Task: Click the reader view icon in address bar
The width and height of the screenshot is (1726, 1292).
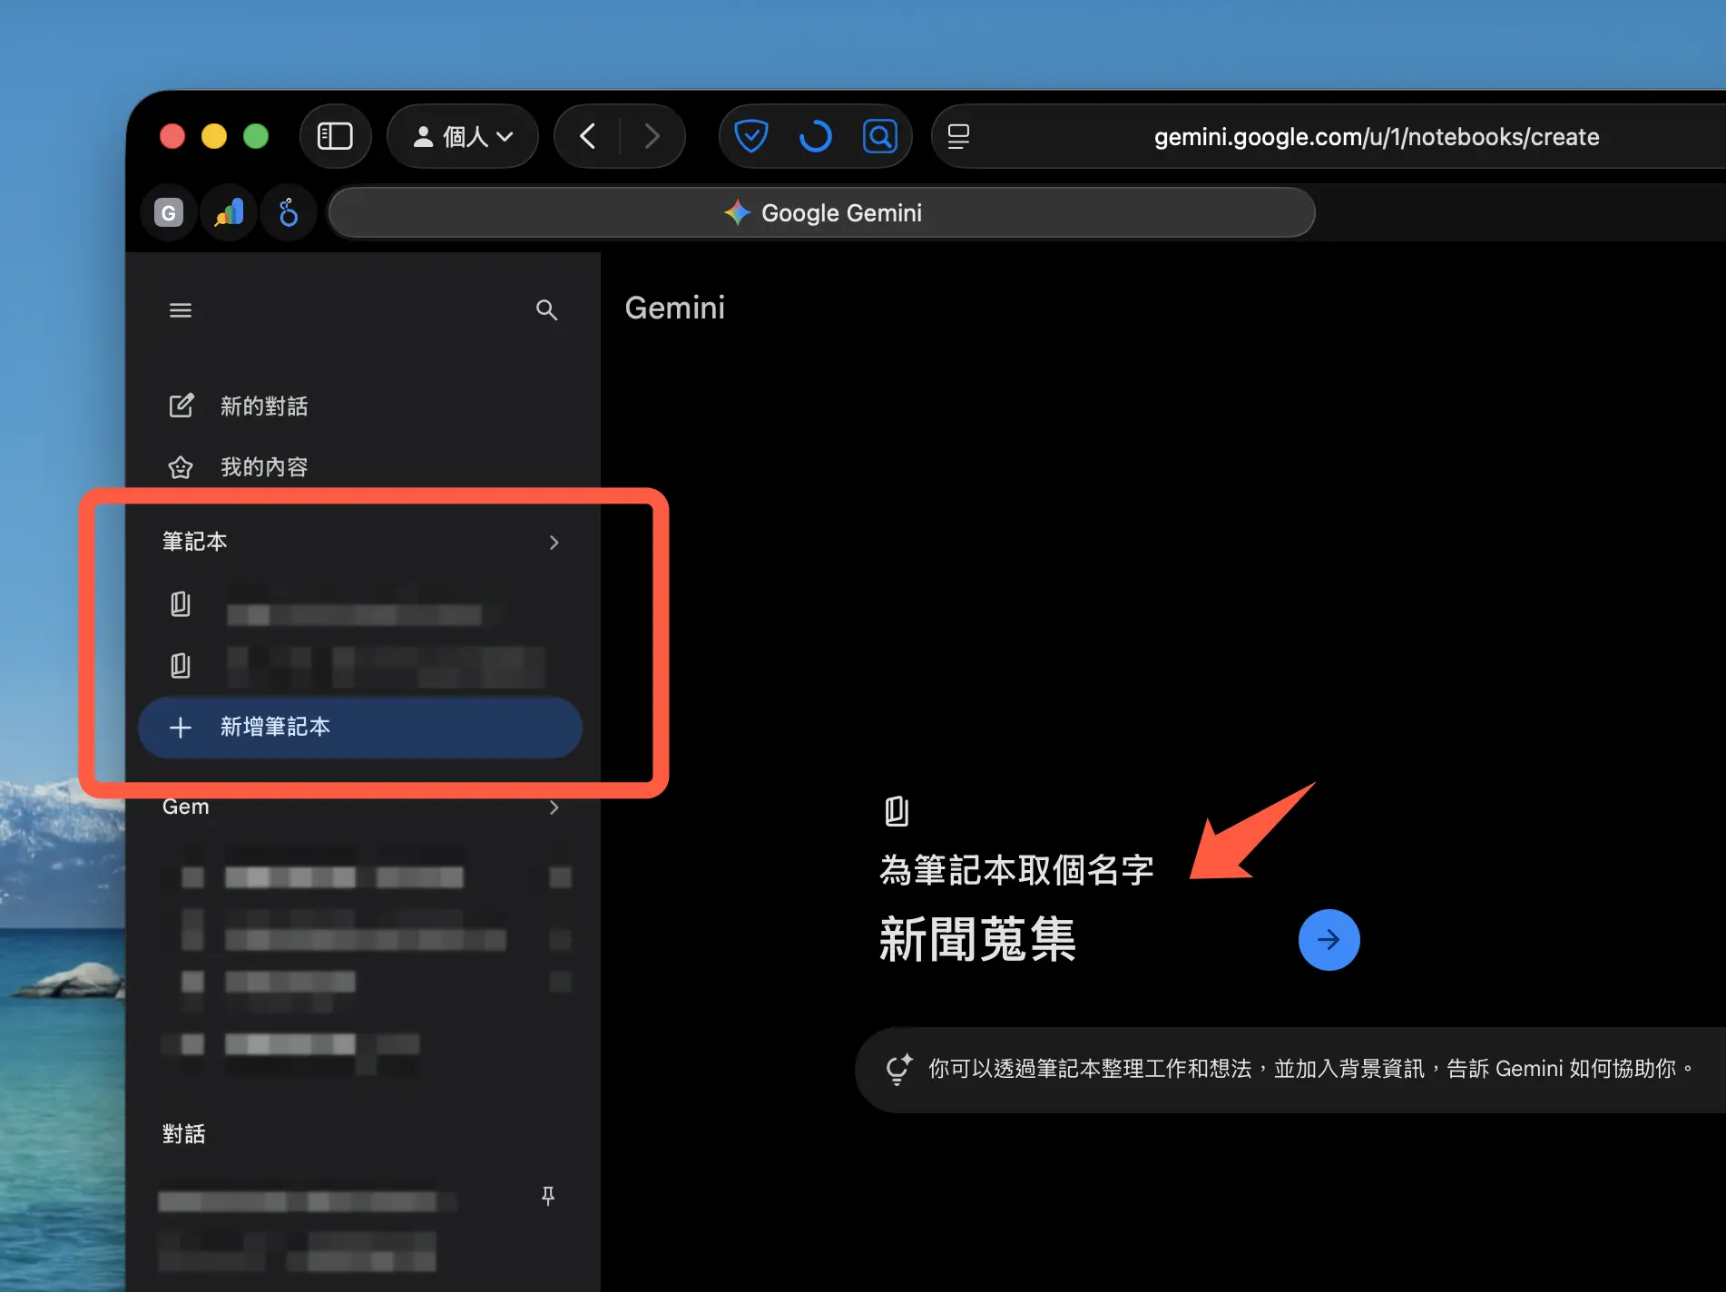Action: [x=958, y=136]
